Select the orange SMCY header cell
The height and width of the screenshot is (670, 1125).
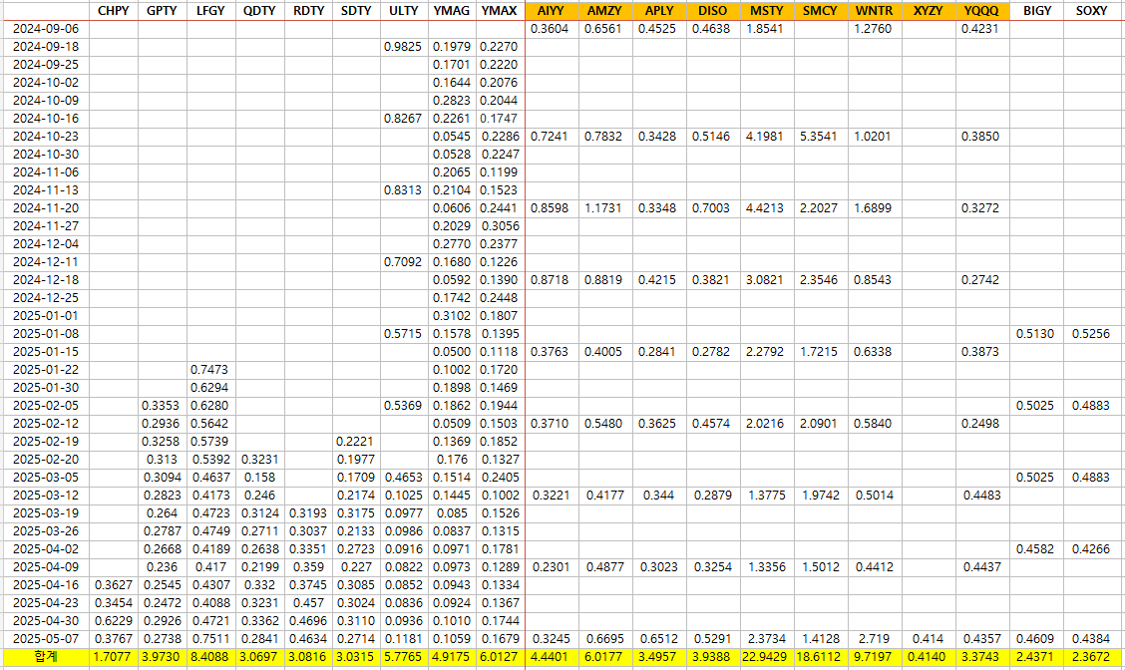coord(820,11)
